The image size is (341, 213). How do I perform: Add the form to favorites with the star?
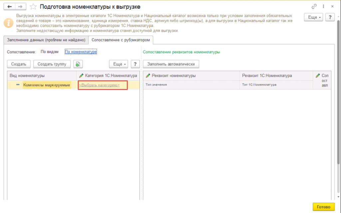[x=33, y=7]
